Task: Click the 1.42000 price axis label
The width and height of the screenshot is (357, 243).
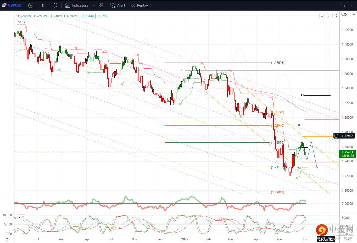Action: point(347,30)
